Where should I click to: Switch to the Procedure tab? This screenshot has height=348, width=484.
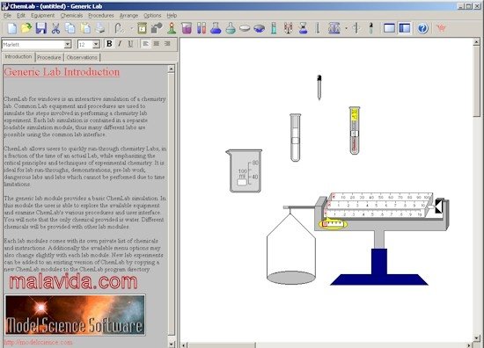[49, 57]
